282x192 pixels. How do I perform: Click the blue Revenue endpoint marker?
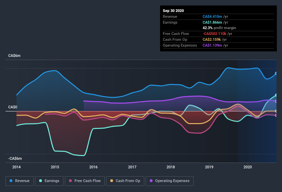(276, 73)
